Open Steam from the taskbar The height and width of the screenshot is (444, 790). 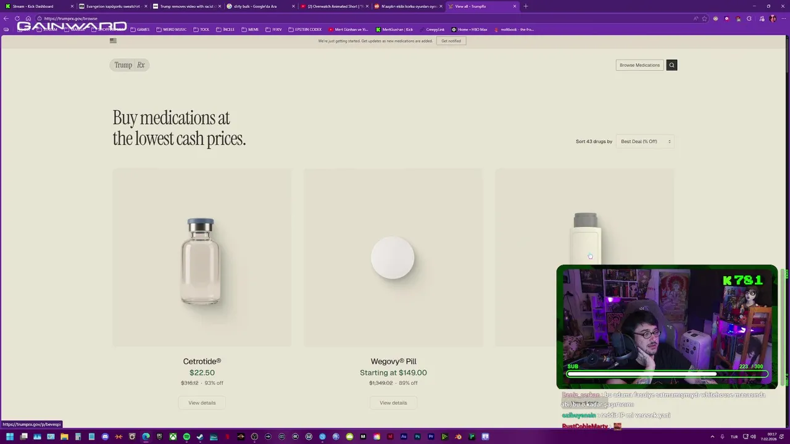(x=199, y=437)
